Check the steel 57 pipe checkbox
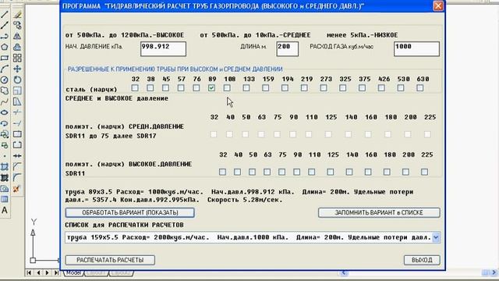This screenshot has height=281, width=499. coord(181,87)
